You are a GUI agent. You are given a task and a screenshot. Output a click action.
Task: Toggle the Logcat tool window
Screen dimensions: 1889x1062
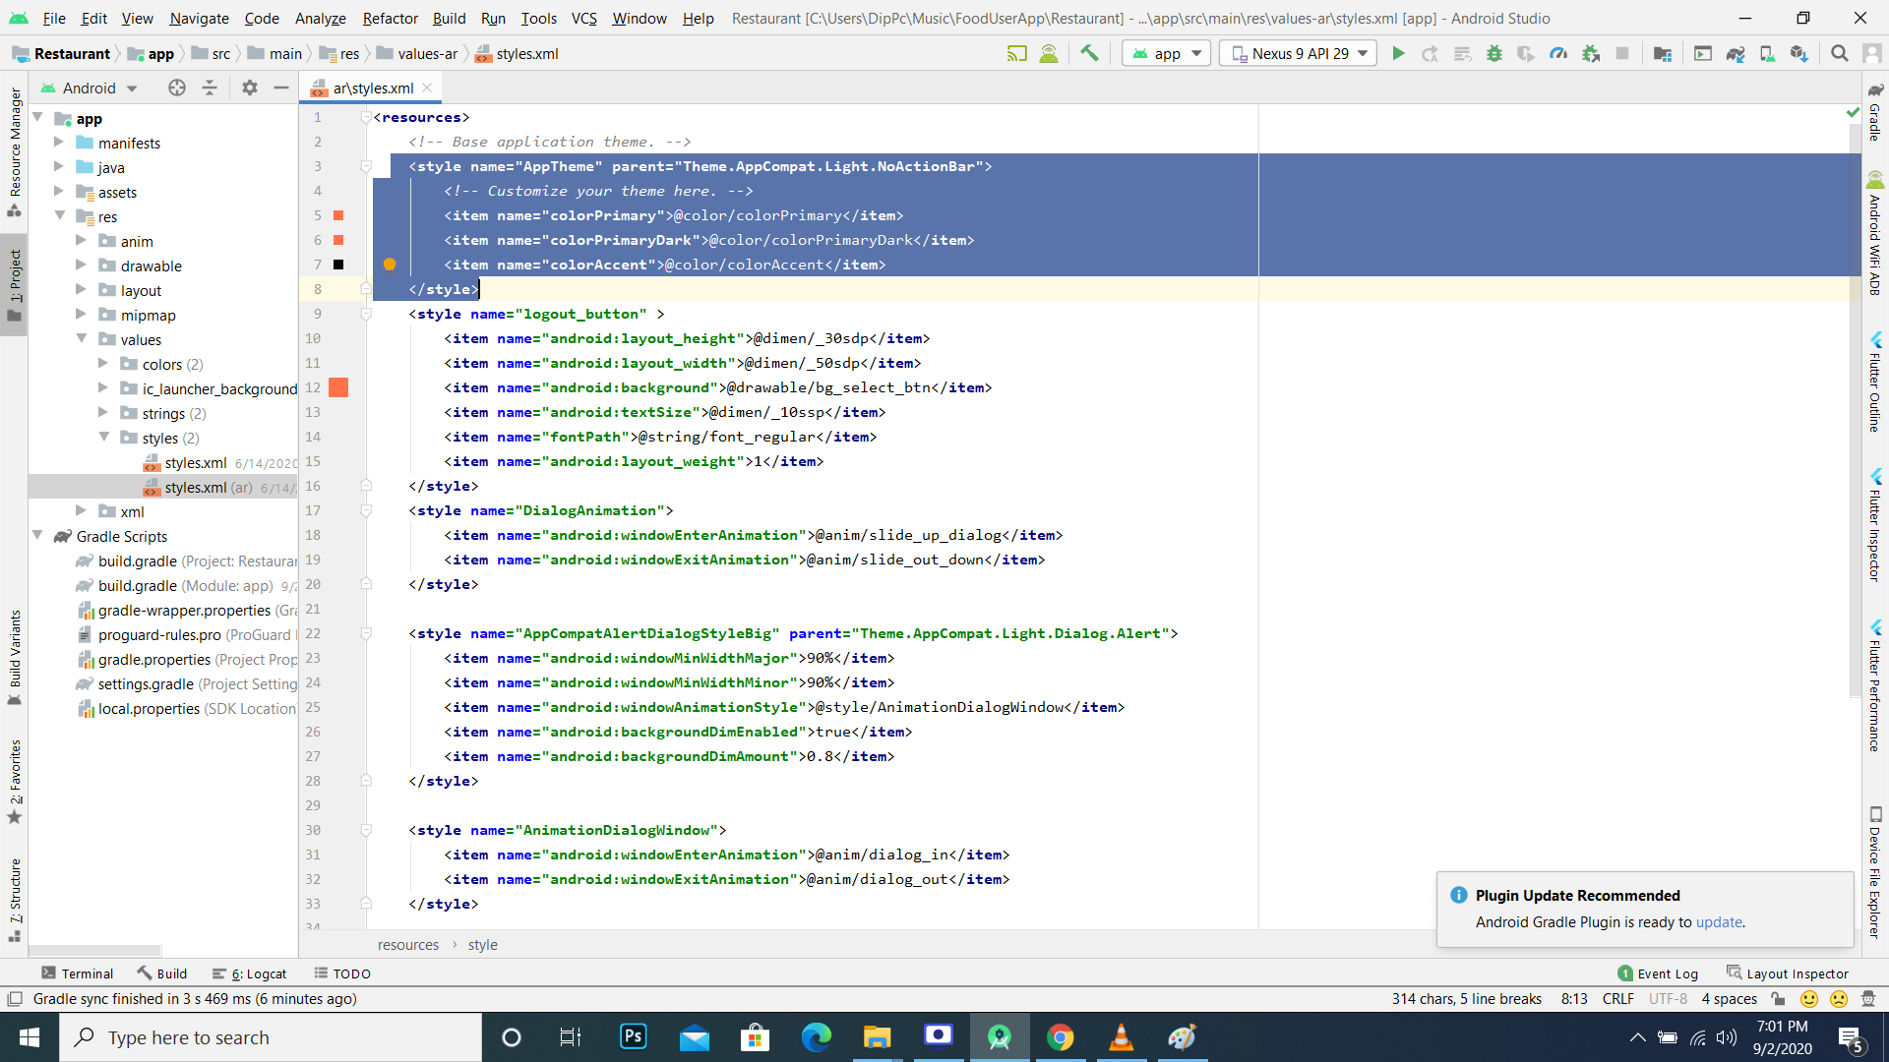[x=250, y=973]
